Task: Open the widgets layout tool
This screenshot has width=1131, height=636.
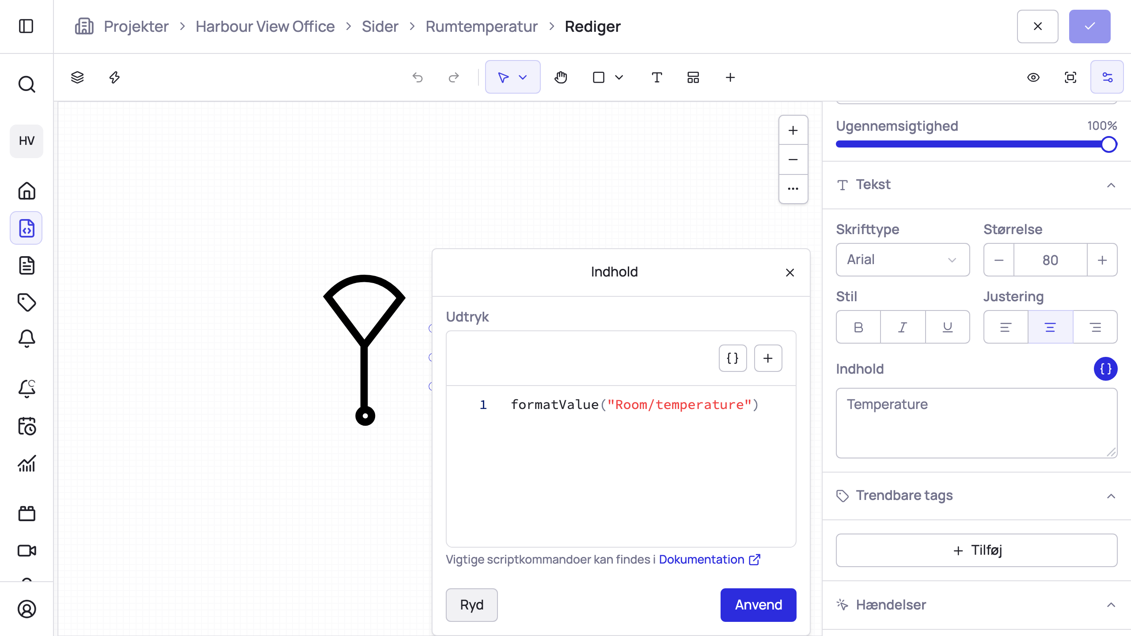Action: (x=693, y=77)
